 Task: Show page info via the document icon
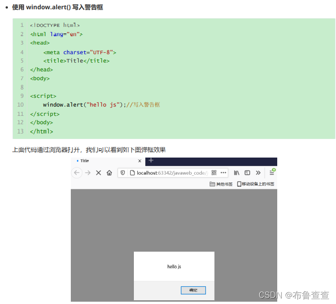(x=132, y=173)
